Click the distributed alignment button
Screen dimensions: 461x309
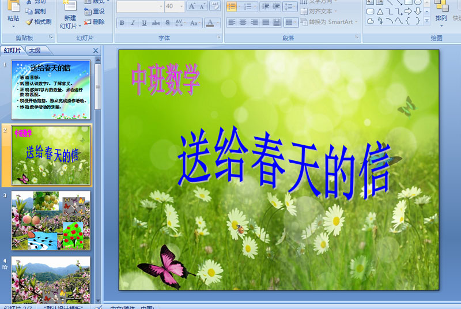point(277,22)
